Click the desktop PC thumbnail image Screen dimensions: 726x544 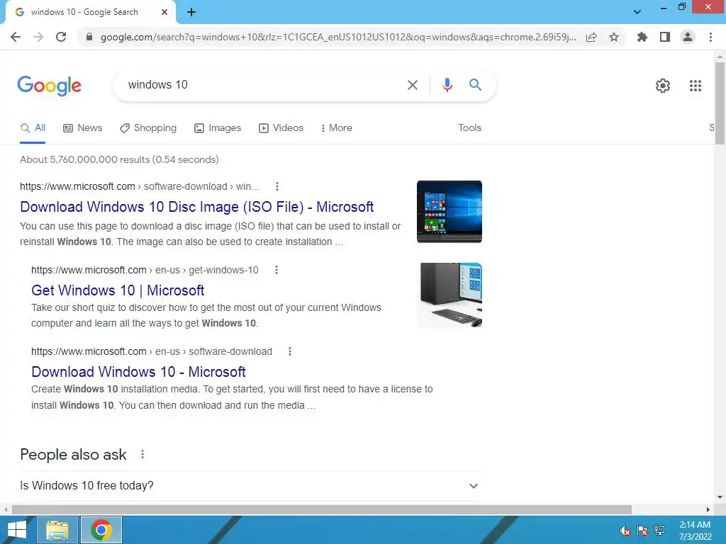[449, 295]
